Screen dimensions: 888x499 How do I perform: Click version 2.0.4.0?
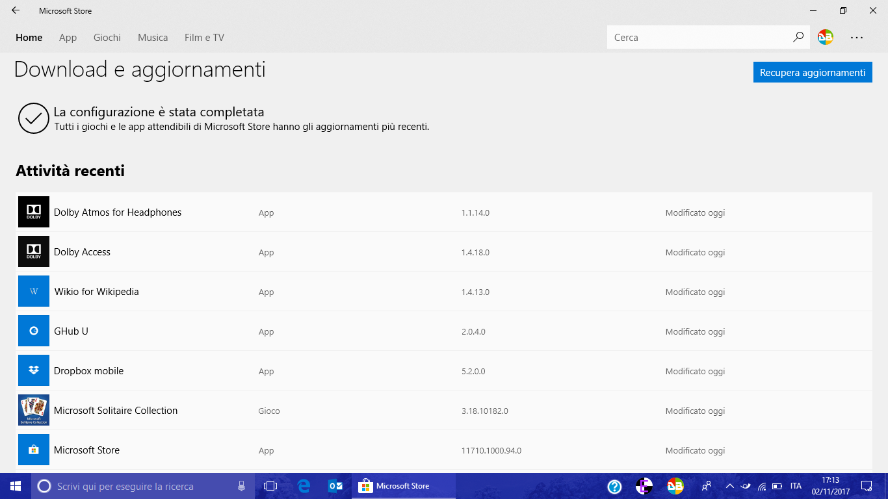[473, 332]
